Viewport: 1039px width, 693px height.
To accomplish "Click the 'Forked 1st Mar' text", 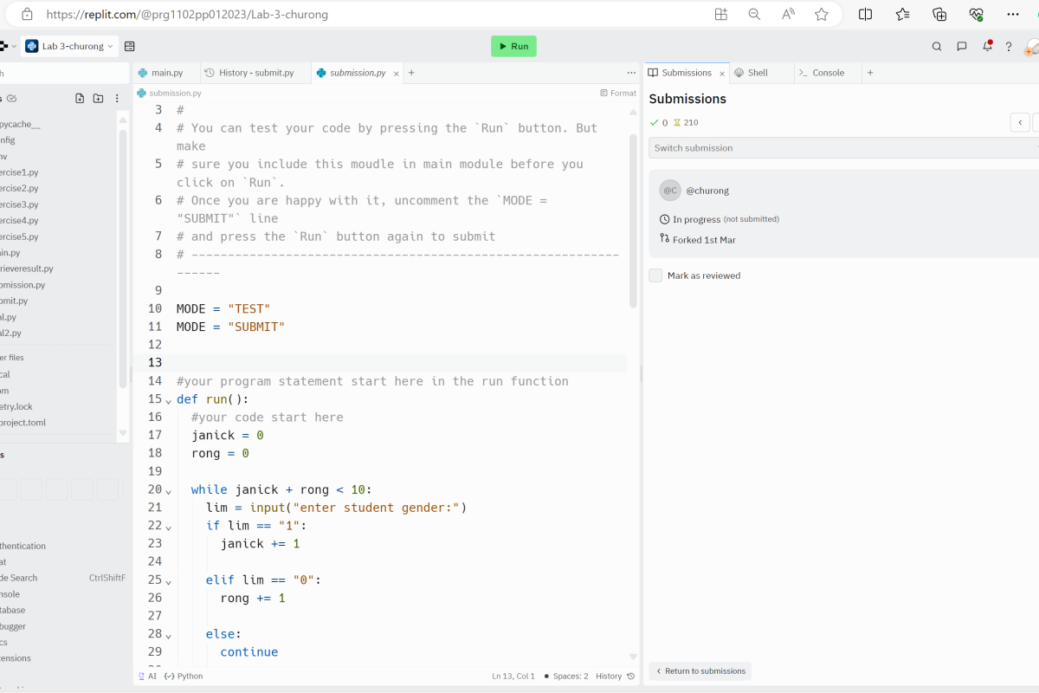I will (704, 240).
